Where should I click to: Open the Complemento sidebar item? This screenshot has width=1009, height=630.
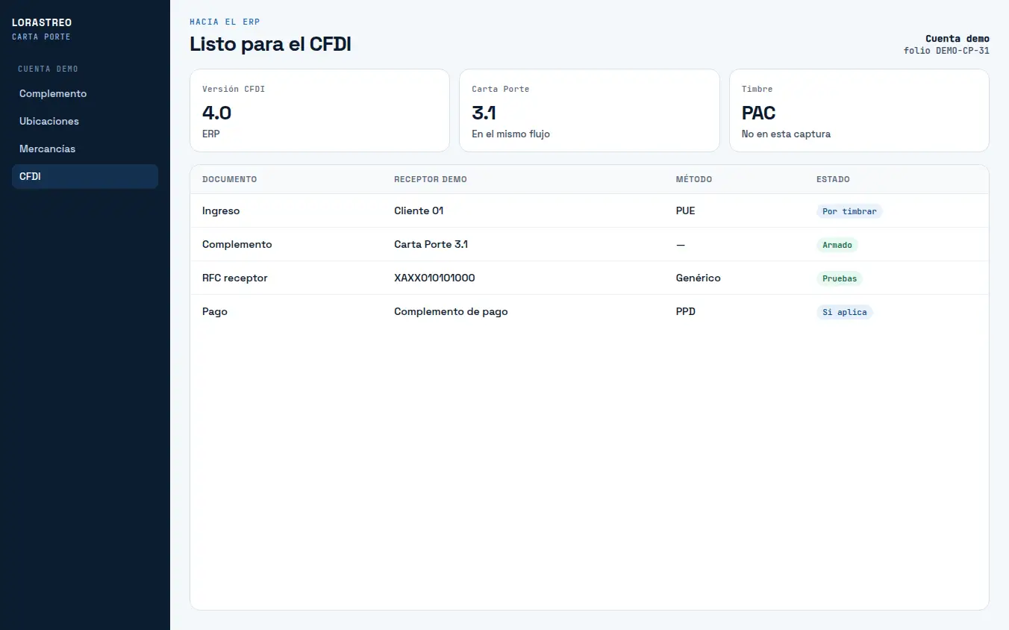point(85,93)
